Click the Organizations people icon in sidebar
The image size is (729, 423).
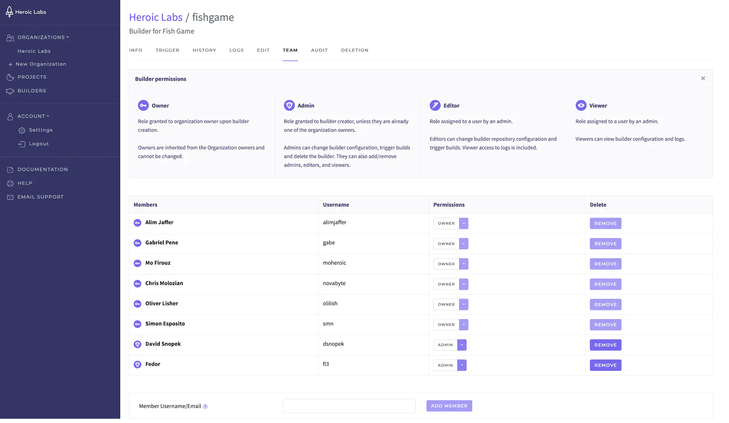pos(10,38)
